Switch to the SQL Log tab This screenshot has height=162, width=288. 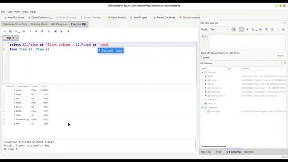tap(206, 152)
